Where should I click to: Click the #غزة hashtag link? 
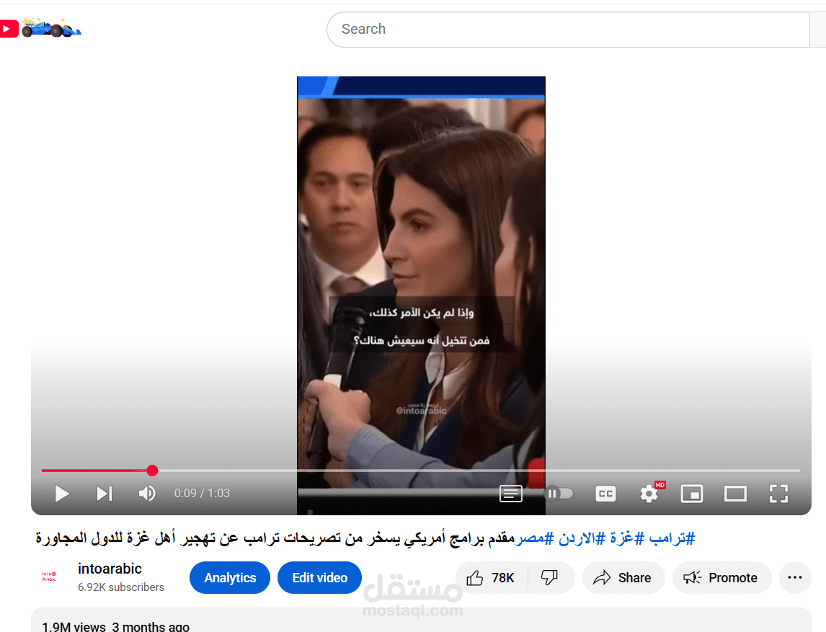click(627, 538)
